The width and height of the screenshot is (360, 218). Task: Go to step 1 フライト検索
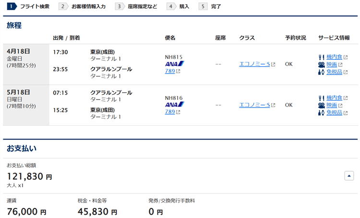[29, 7]
